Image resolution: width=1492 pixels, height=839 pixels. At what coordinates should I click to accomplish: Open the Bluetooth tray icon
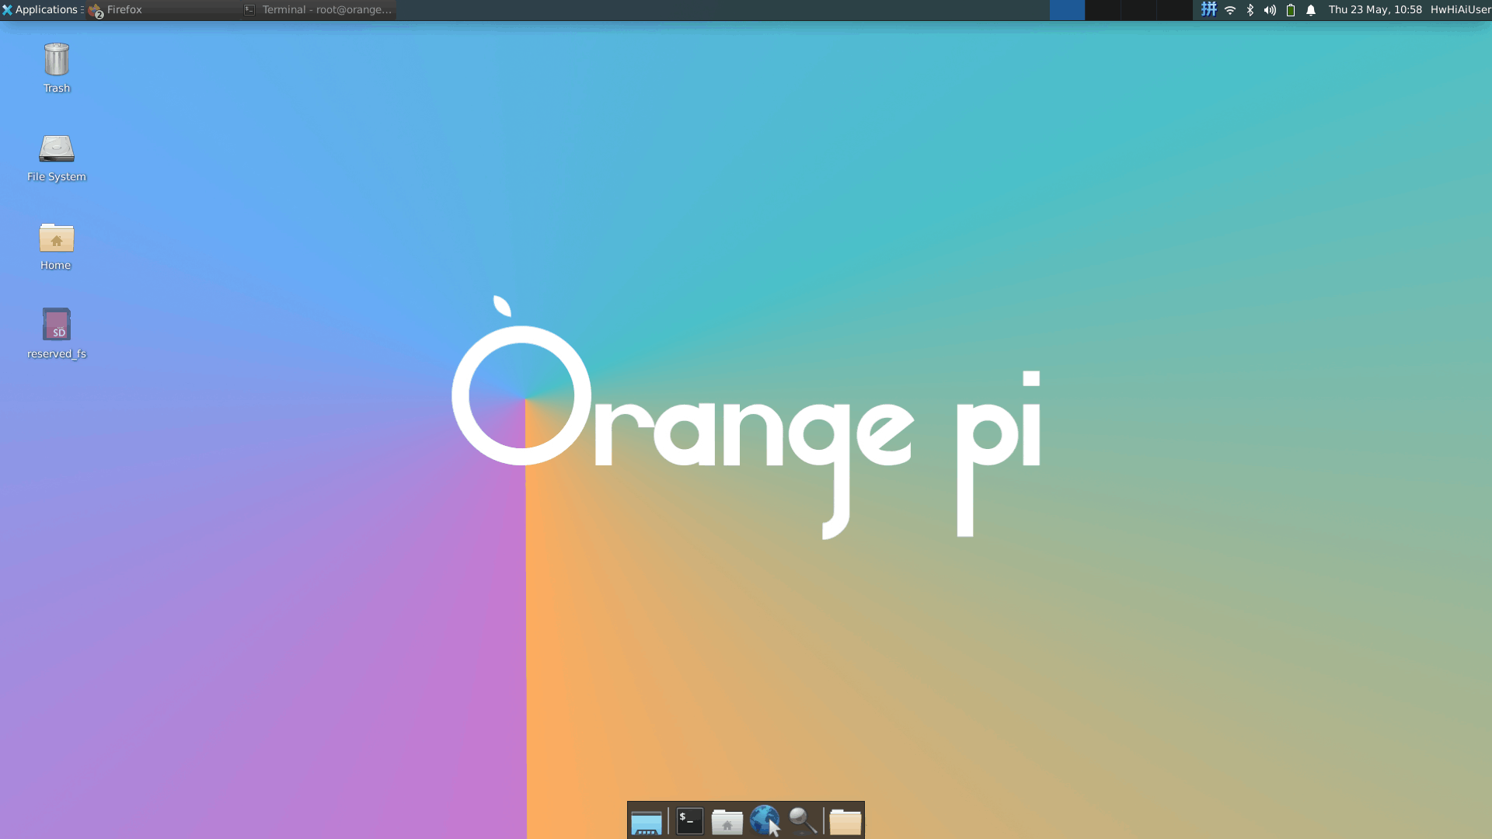(1250, 10)
